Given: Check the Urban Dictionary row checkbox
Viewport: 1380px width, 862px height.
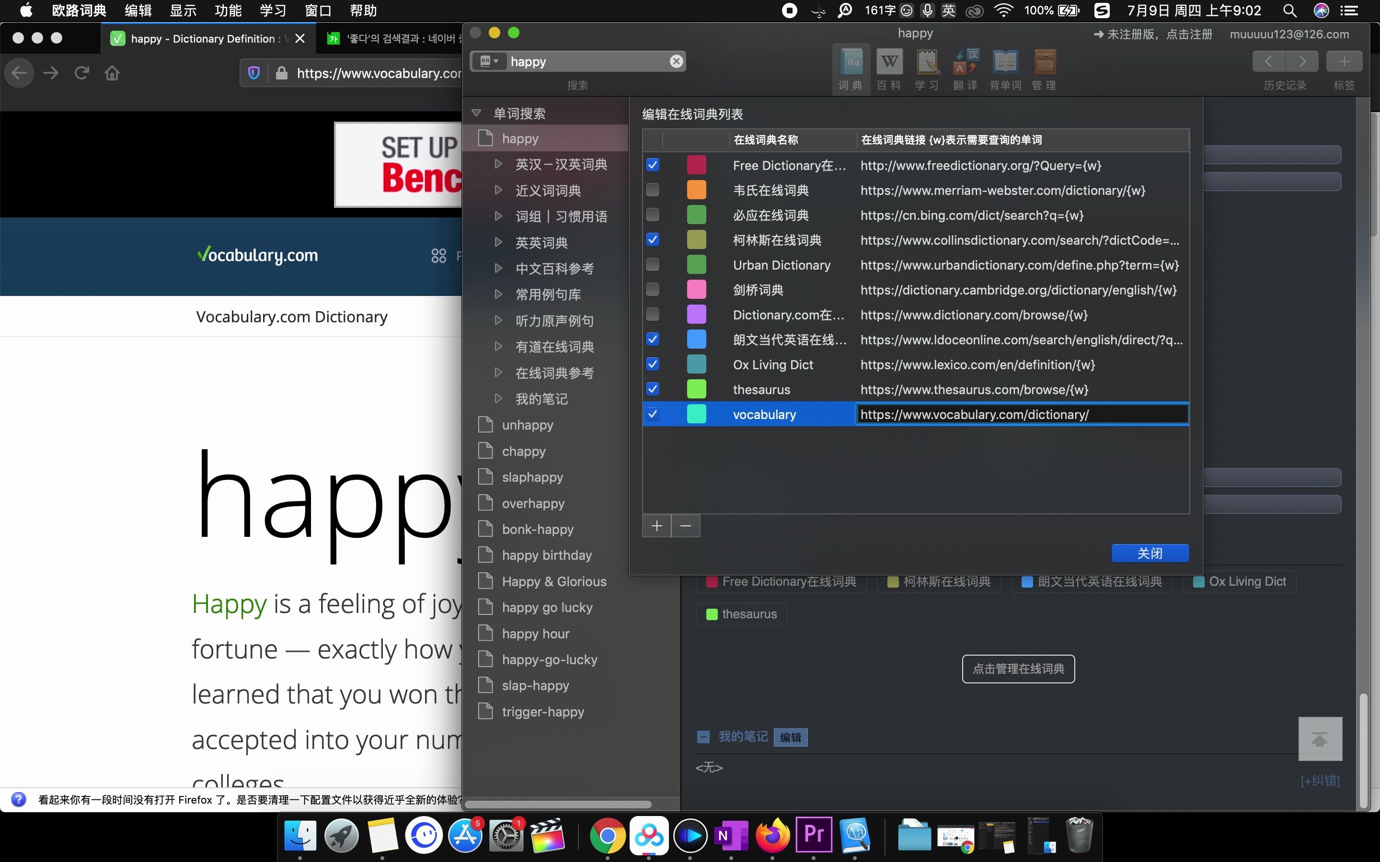Looking at the screenshot, I should tap(652, 265).
